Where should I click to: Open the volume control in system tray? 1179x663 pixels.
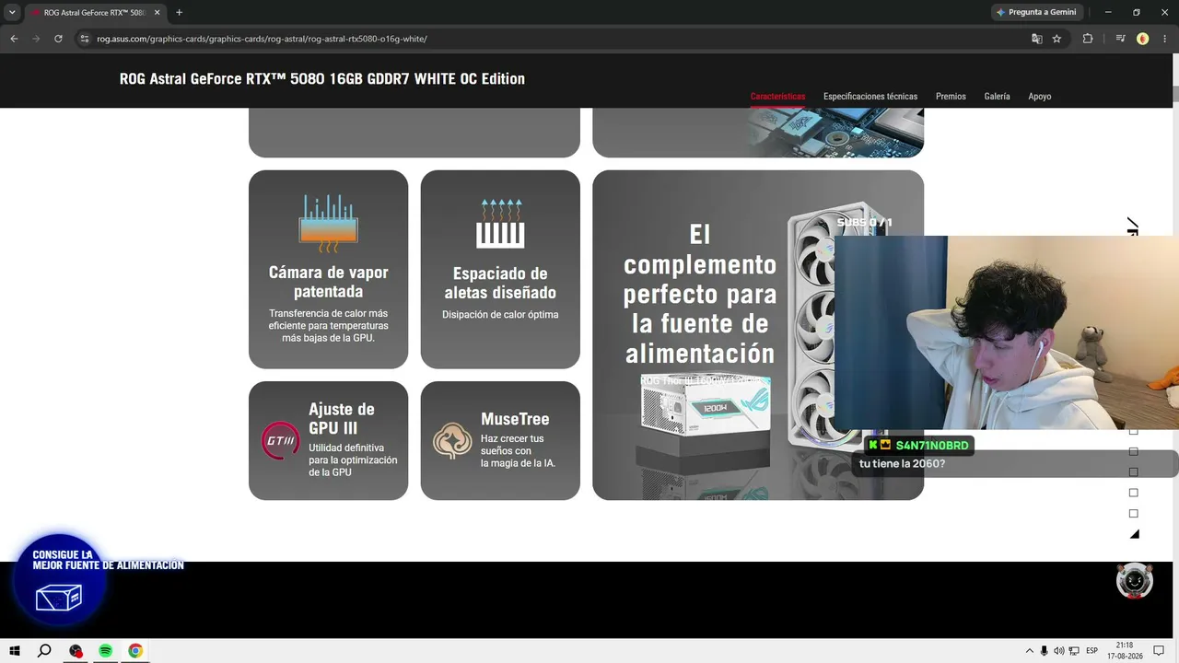tap(1058, 651)
